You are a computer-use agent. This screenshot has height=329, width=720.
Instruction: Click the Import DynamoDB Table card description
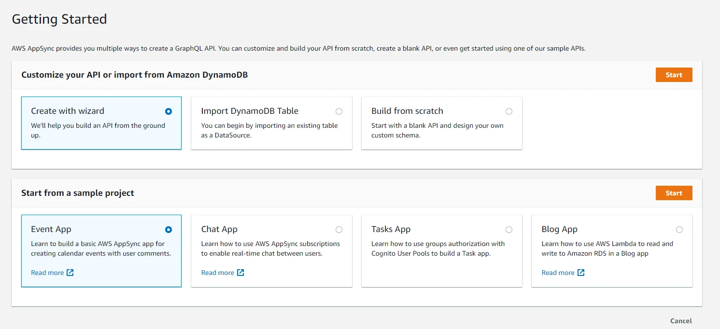pyautogui.click(x=269, y=130)
